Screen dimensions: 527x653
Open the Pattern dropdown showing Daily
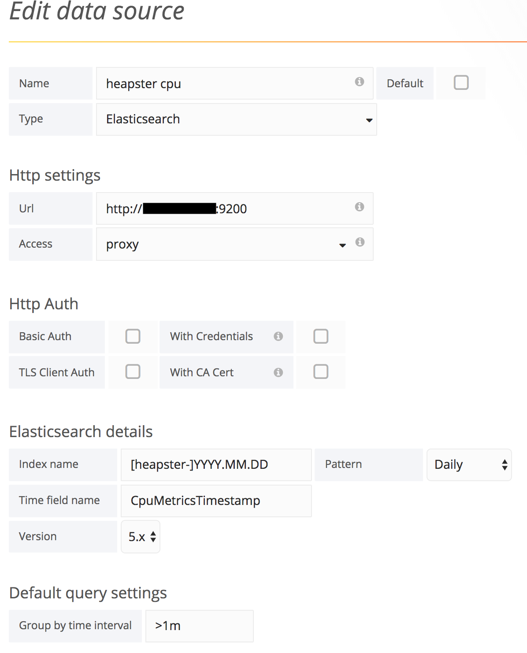pos(469,465)
